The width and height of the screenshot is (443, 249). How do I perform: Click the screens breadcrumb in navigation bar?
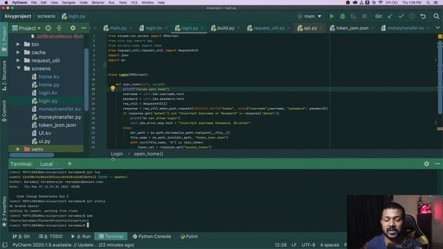[46, 17]
